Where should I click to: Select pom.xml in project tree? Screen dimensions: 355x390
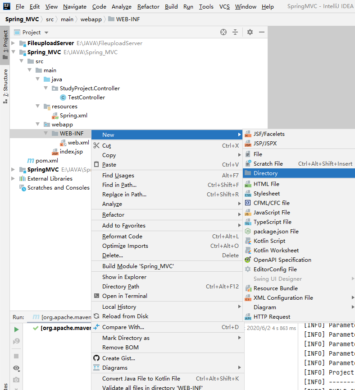[47, 161]
